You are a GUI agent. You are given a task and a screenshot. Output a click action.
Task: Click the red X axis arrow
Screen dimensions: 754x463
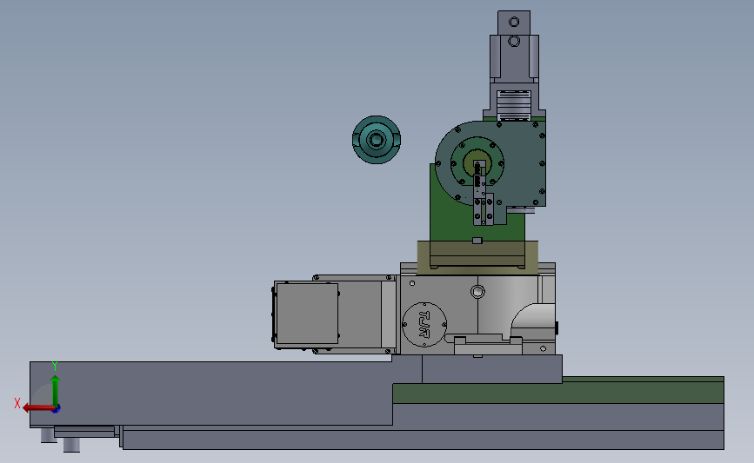(38, 408)
